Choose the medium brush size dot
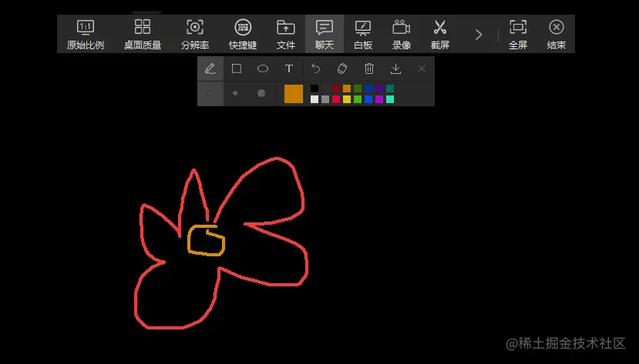This screenshot has width=639, height=364. pos(235,93)
